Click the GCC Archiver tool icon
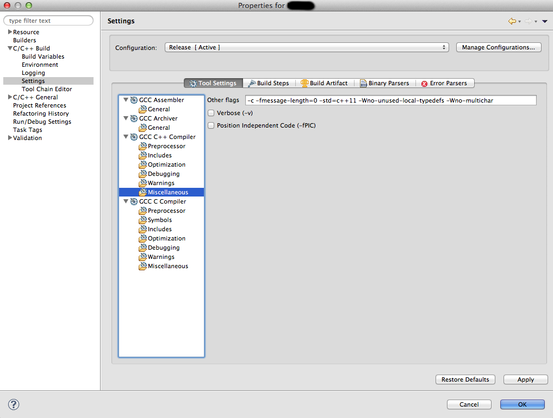The image size is (553, 418). coord(134,118)
